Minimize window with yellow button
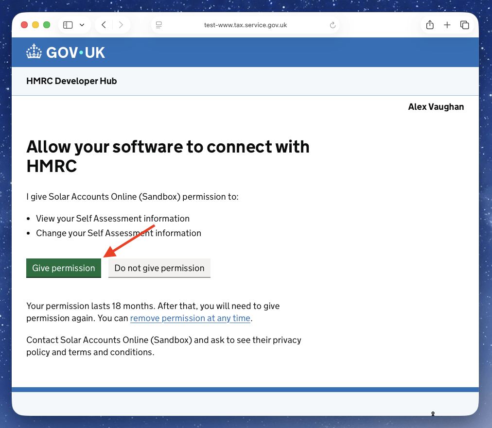 coord(35,25)
